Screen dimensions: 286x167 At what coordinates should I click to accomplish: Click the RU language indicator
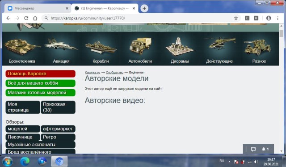click(222, 161)
